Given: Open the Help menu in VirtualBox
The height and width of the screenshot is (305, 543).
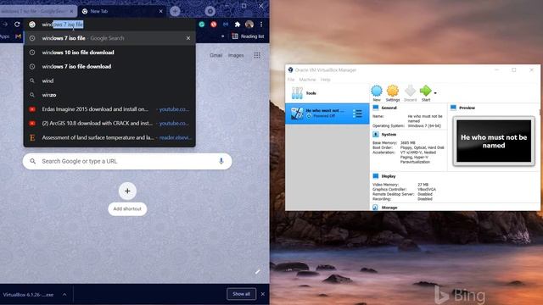Looking at the screenshot, I should click(x=325, y=80).
